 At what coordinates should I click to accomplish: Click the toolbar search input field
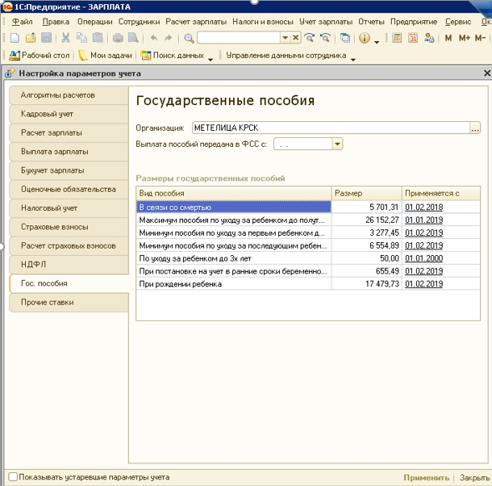pyautogui.click(x=239, y=38)
